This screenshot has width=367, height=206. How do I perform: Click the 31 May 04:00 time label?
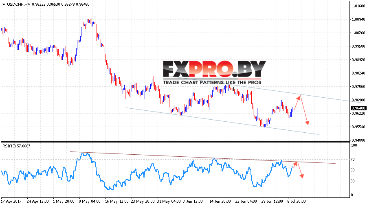coord(169,202)
